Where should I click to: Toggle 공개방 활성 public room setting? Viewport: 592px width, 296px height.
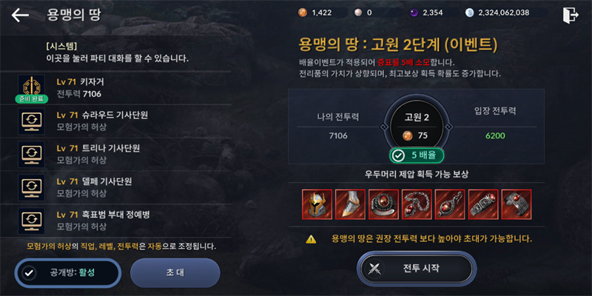[x=68, y=273]
